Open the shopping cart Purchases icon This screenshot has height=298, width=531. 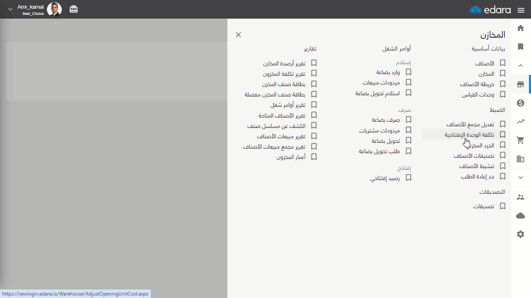[521, 140]
